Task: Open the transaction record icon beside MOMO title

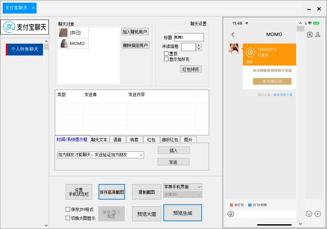Action: 309,35
